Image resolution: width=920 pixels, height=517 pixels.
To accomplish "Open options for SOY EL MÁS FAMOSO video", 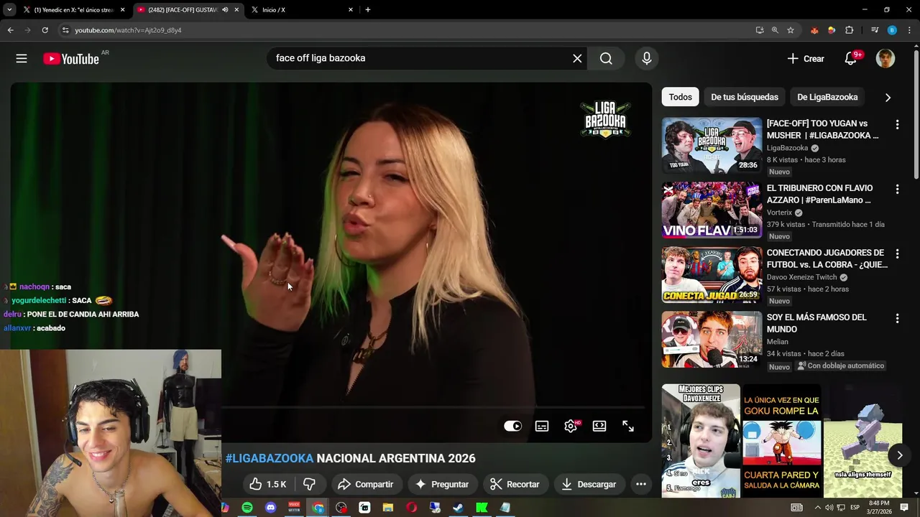I will (897, 318).
